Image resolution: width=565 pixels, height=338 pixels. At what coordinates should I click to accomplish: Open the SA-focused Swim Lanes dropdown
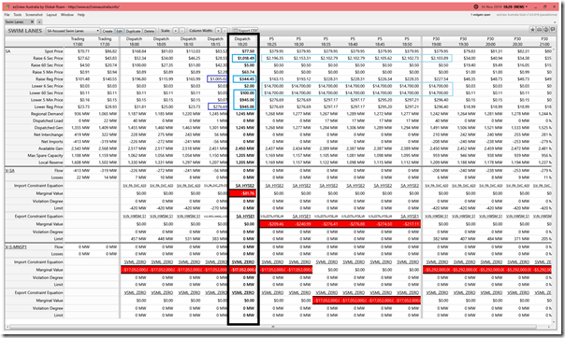tap(73, 31)
